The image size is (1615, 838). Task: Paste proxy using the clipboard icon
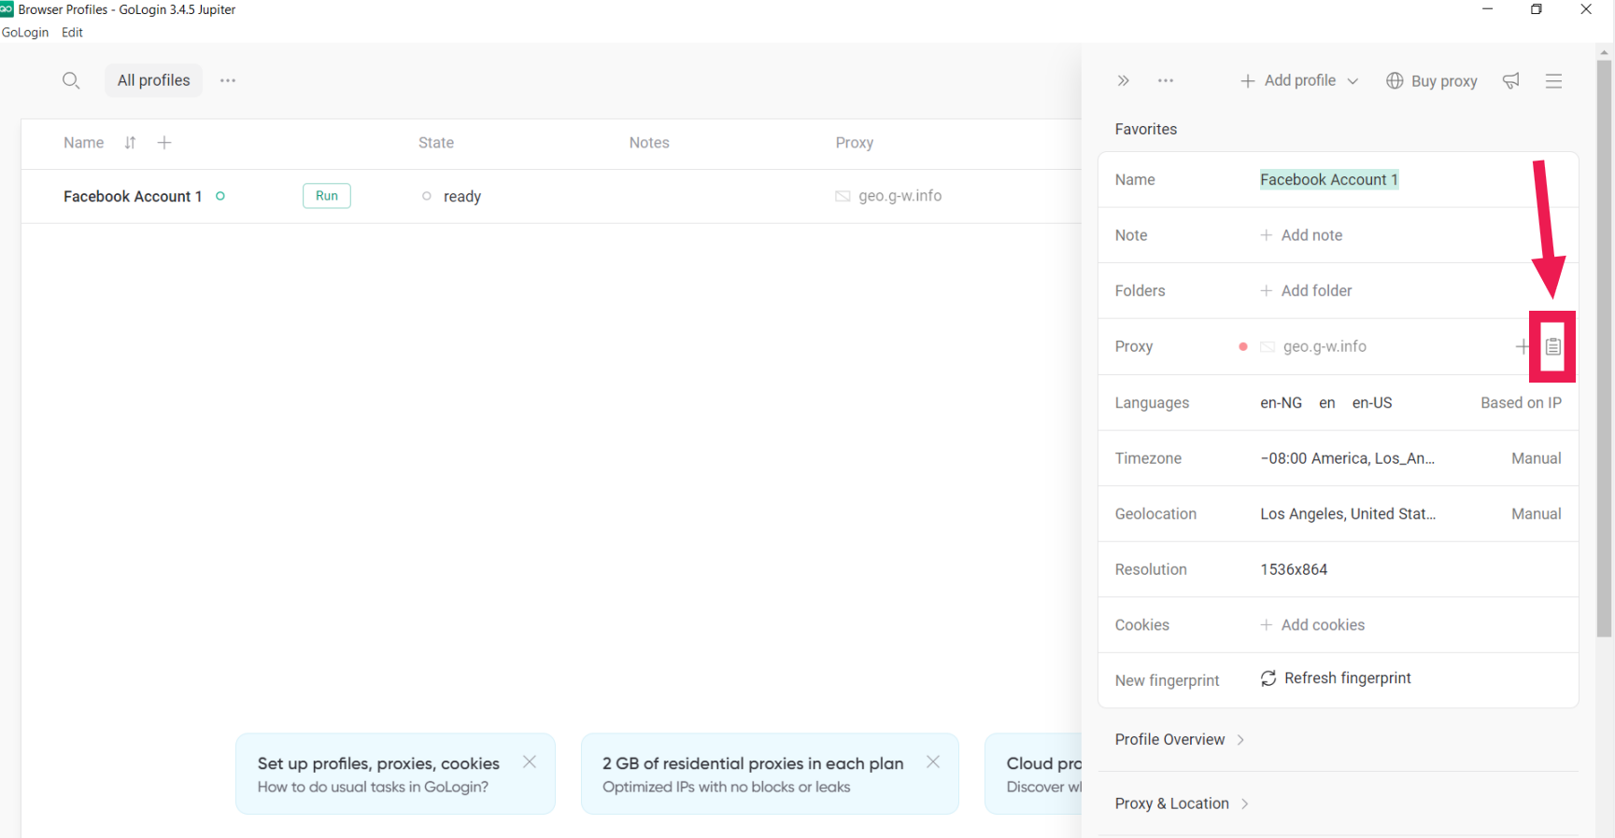tap(1552, 347)
